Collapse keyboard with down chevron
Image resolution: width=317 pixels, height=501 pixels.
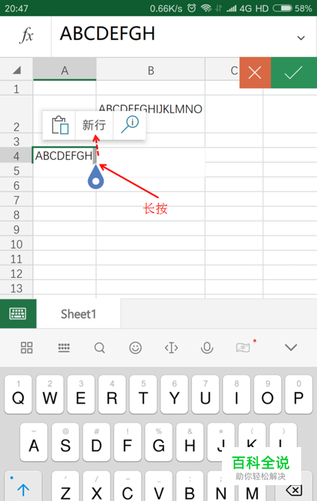click(x=291, y=348)
